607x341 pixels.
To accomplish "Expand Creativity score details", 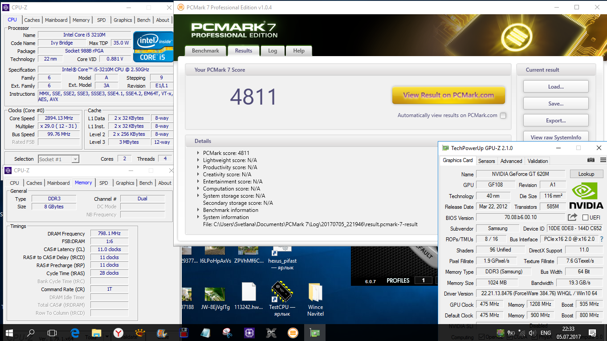I will (x=198, y=174).
